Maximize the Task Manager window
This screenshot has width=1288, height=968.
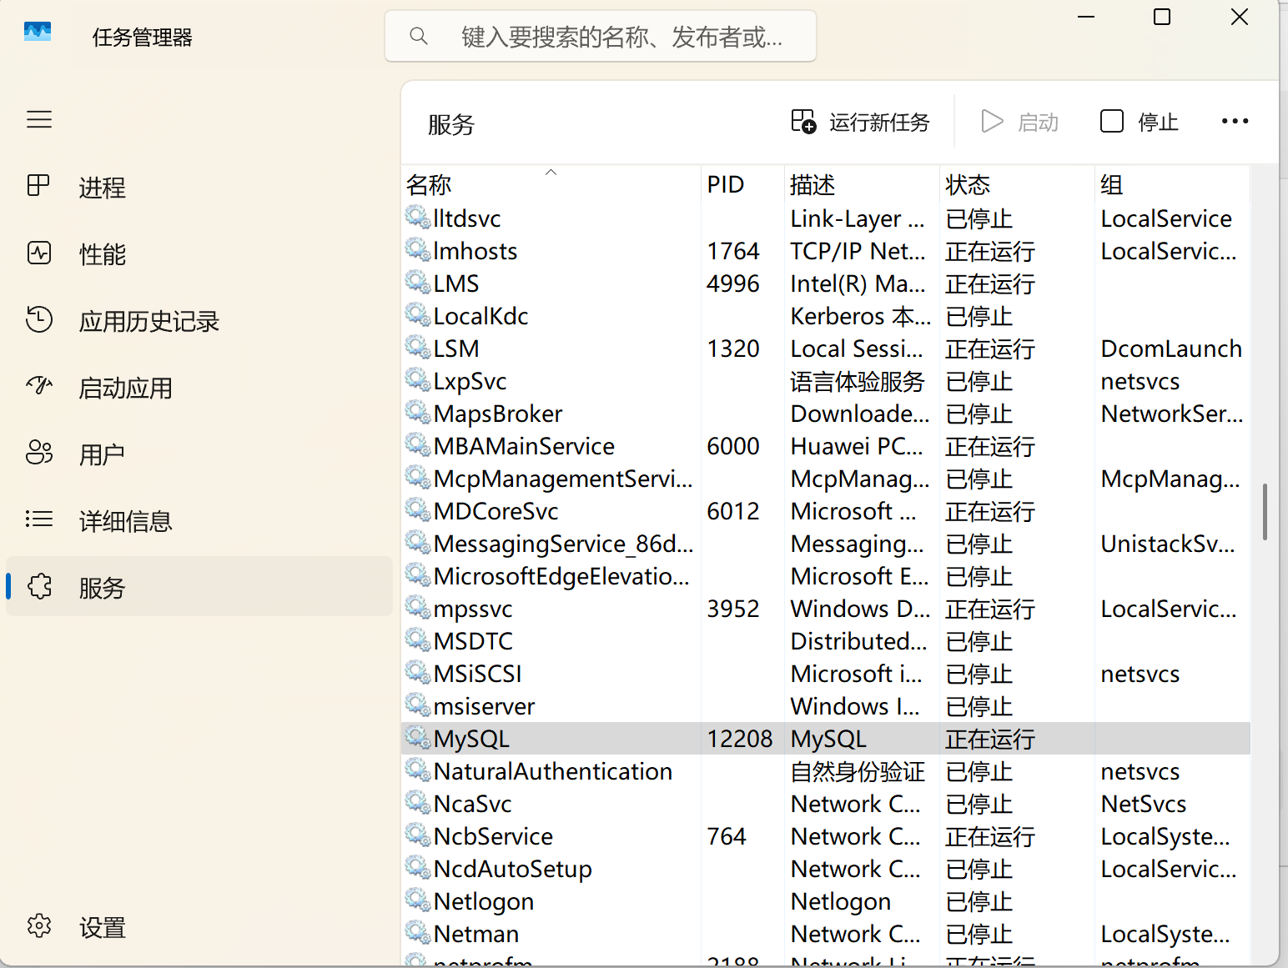point(1162,17)
